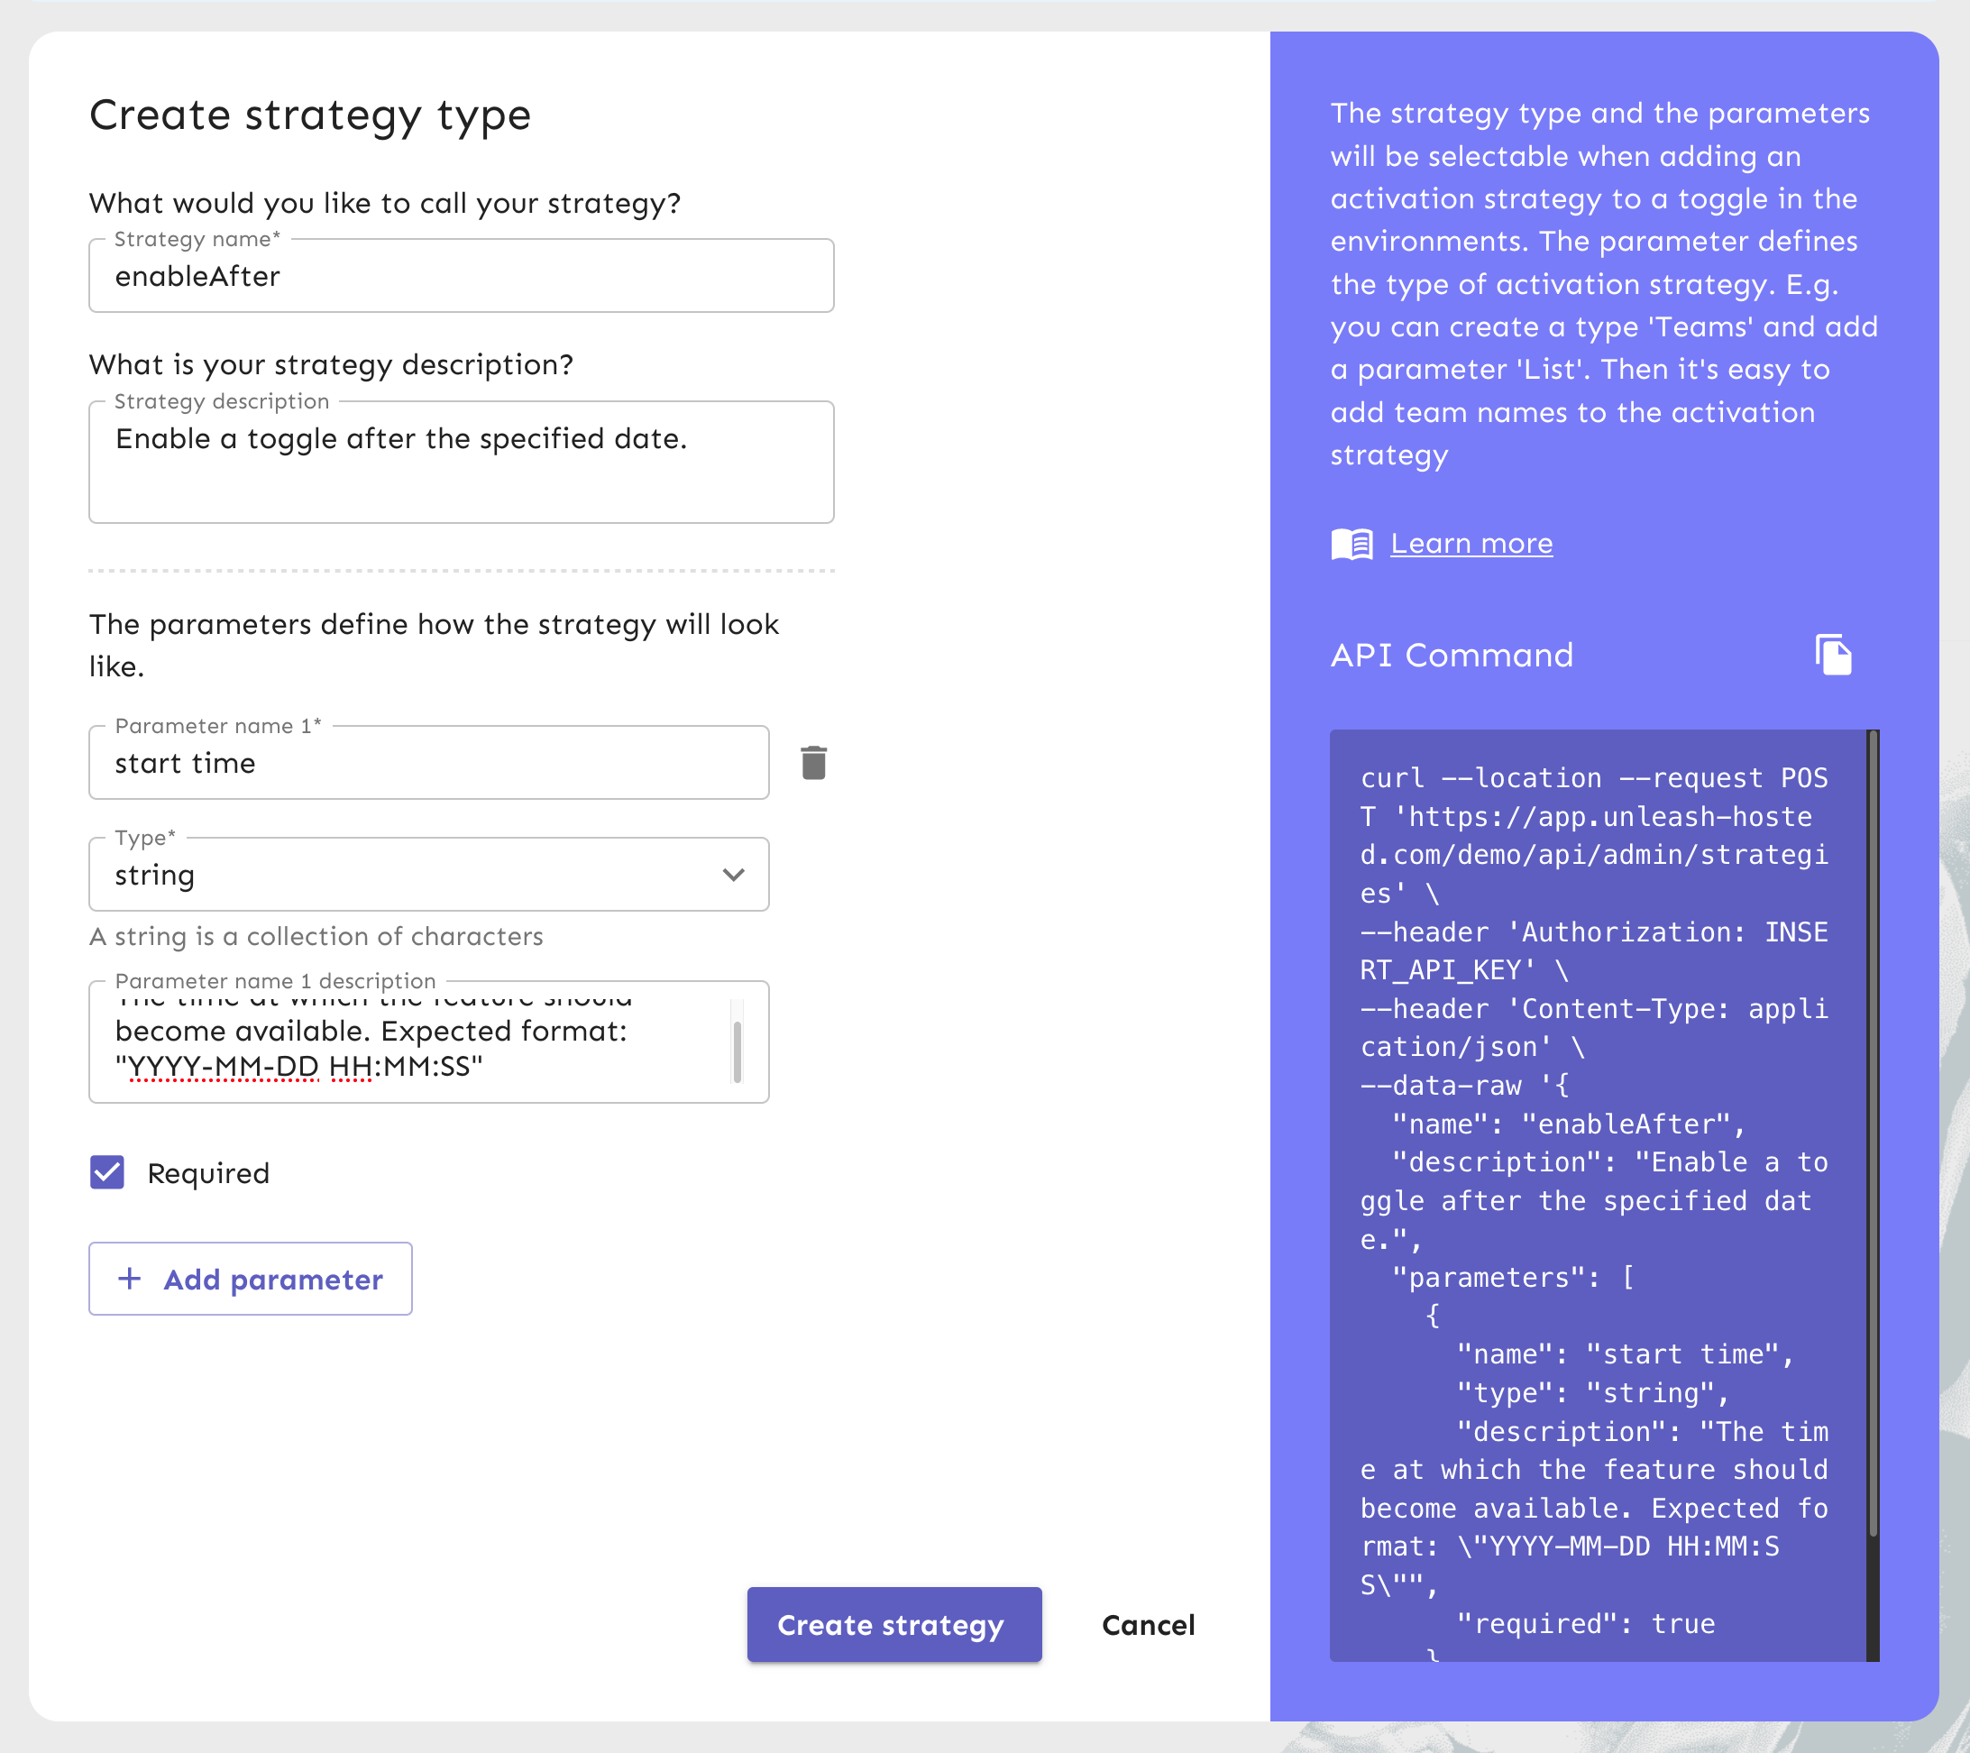1970x1753 pixels.
Task: Click the open book icon beside Learn more
Action: (1352, 544)
